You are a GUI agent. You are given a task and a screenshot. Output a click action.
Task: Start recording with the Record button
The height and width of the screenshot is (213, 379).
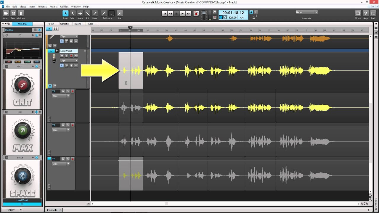196,14
